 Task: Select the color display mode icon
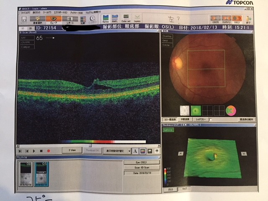tap(142, 151)
